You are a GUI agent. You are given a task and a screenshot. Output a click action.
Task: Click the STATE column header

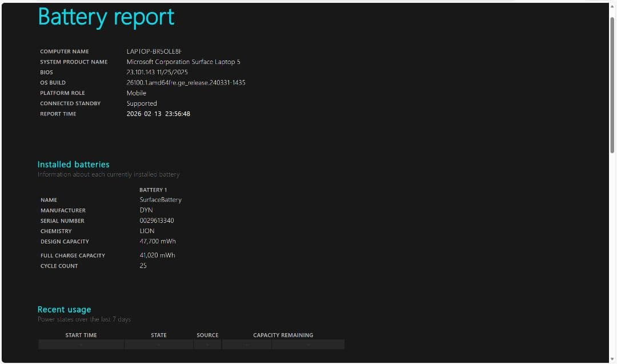159,335
